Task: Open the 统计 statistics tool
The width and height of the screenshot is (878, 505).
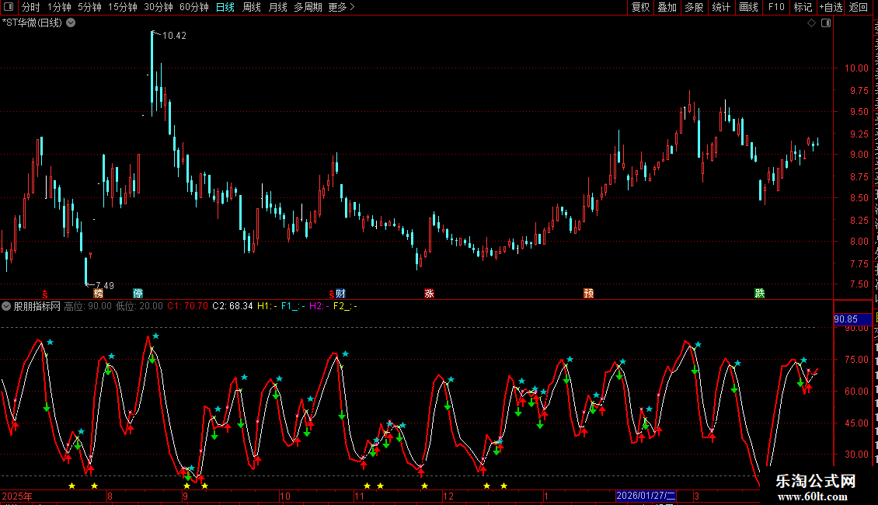Action: click(720, 7)
